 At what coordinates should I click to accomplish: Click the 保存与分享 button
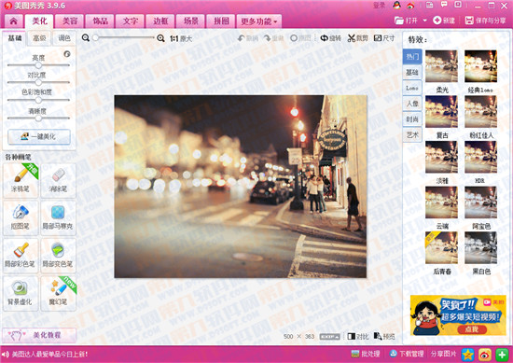(x=486, y=21)
